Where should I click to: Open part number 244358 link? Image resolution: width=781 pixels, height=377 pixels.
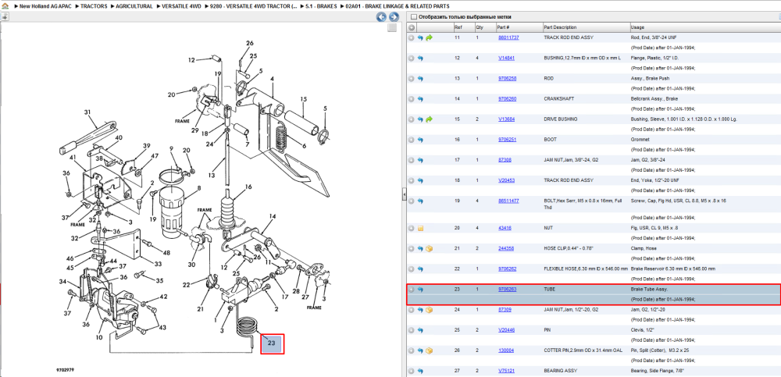(x=505, y=248)
